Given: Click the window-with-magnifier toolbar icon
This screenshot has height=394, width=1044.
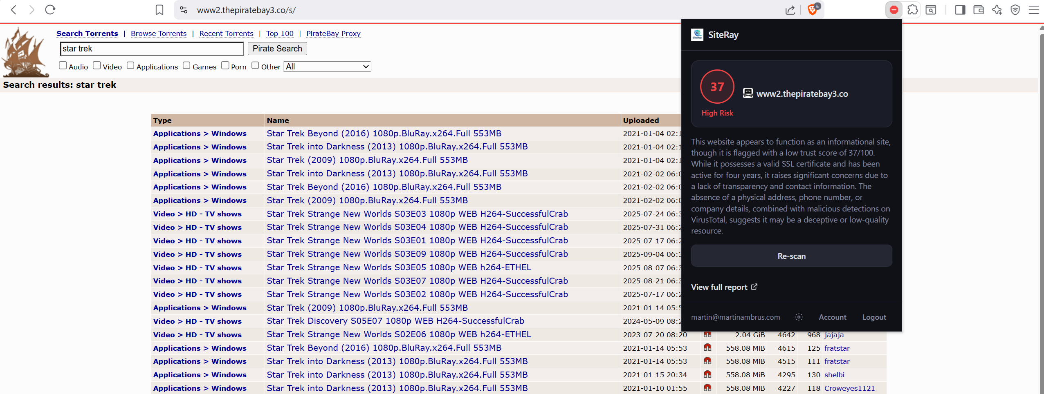Looking at the screenshot, I should [931, 10].
